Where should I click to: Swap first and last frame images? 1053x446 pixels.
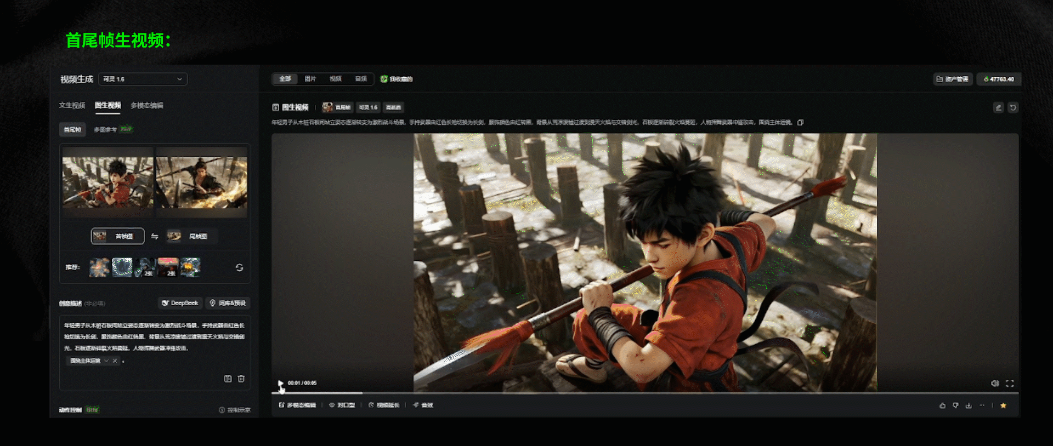point(155,236)
